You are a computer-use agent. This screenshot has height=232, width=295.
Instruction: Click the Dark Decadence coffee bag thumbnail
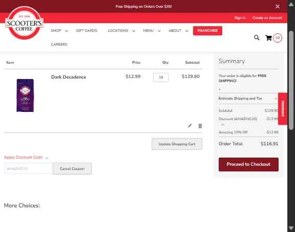click(25, 95)
